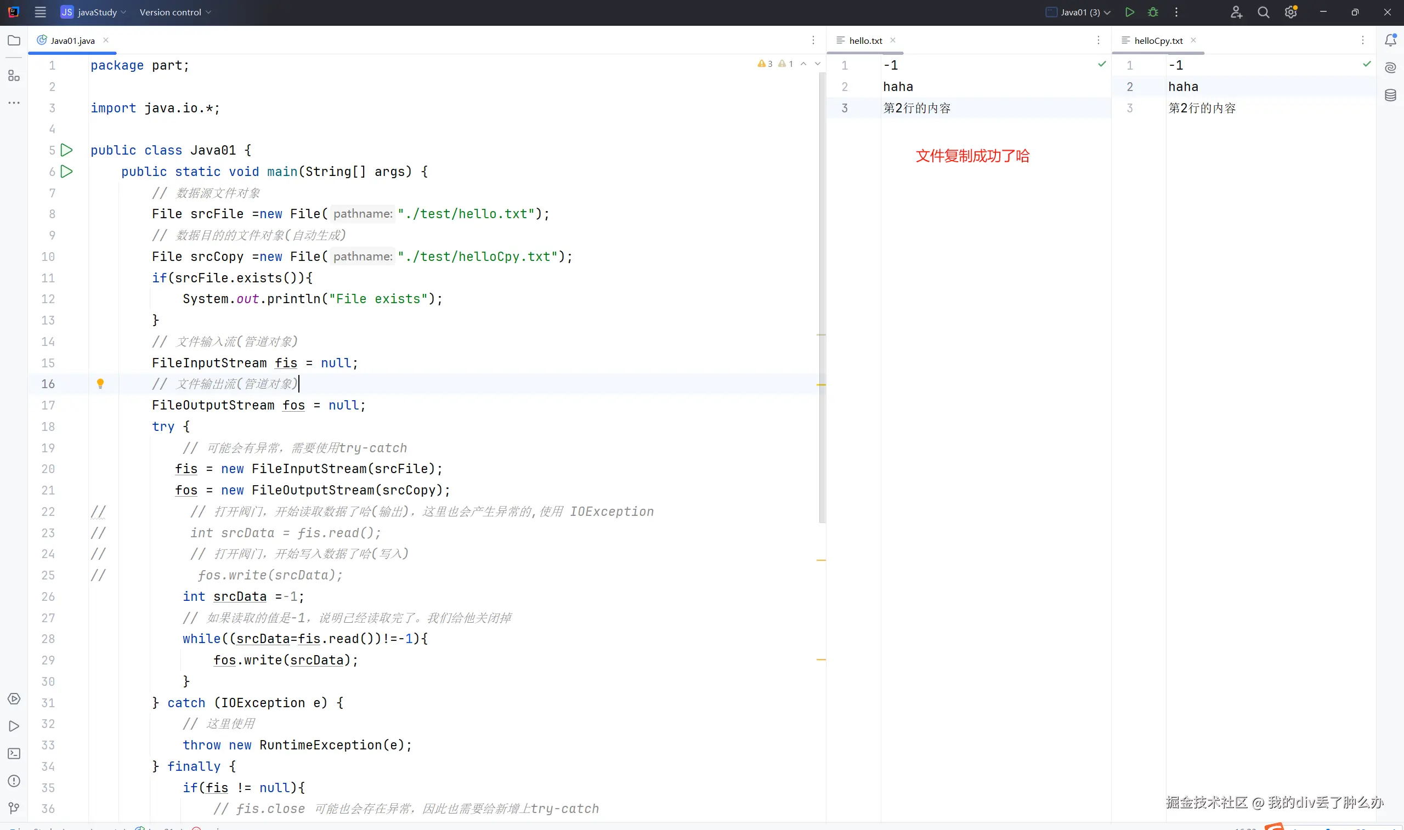Open the Structure tool window icon

[14, 76]
